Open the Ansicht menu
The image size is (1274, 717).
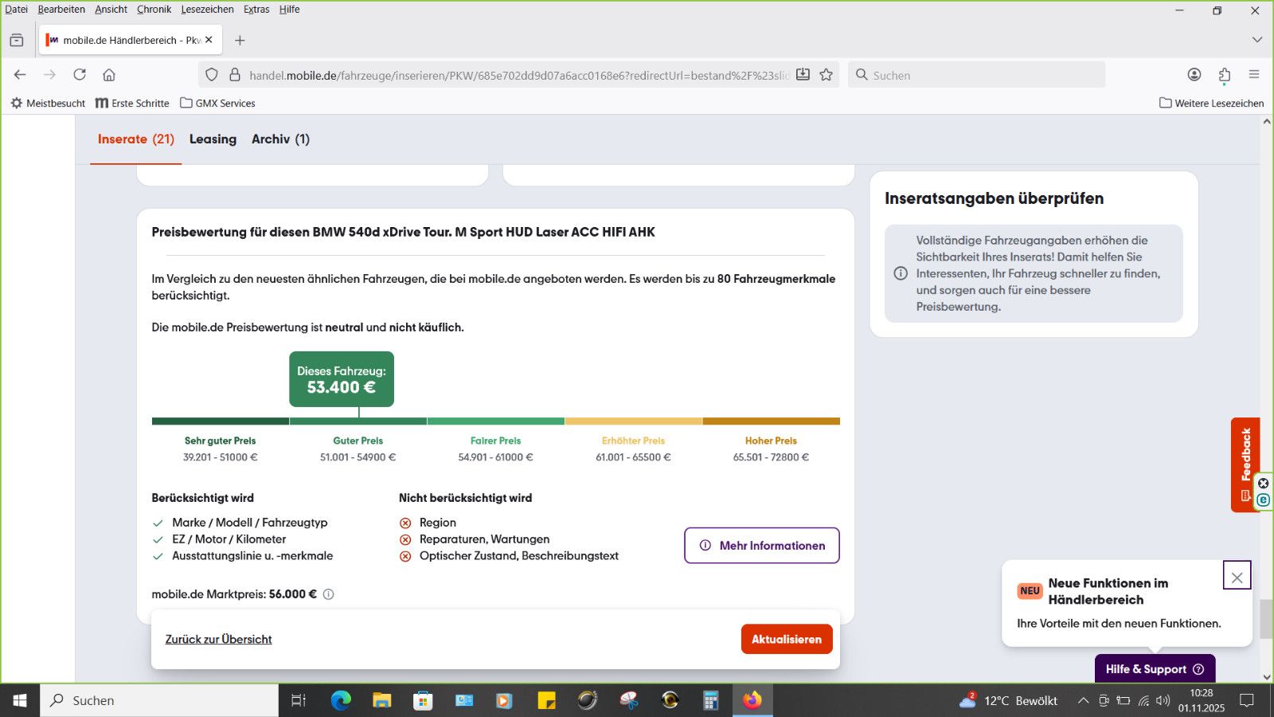[x=111, y=10]
